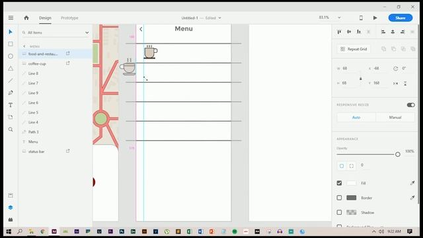
Task: Click the width W input field
Action: click(349, 69)
